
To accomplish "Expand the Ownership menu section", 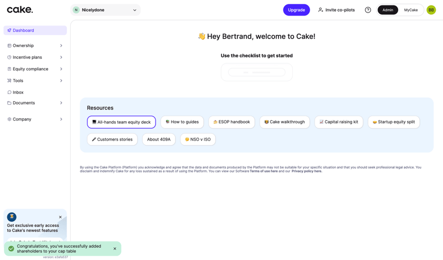I will [x=35, y=46].
